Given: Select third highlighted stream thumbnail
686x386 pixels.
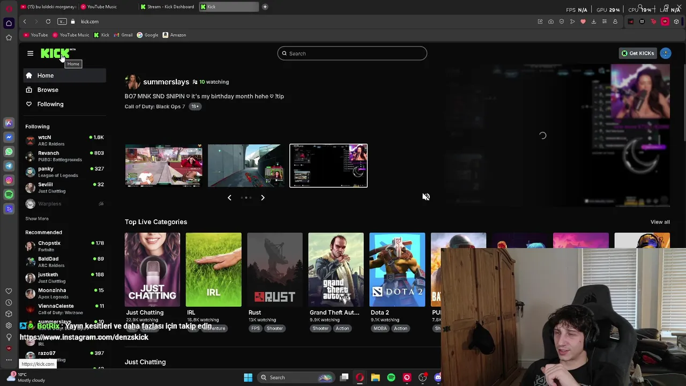Looking at the screenshot, I should [329, 166].
